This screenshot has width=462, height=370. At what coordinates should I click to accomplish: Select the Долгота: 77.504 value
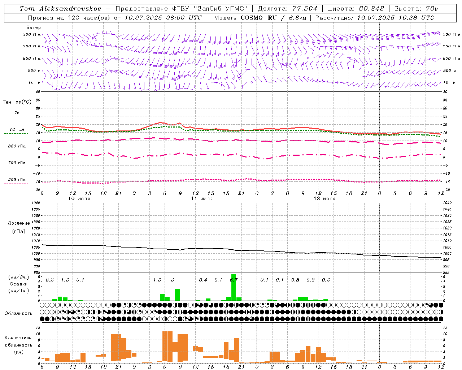tap(288, 9)
